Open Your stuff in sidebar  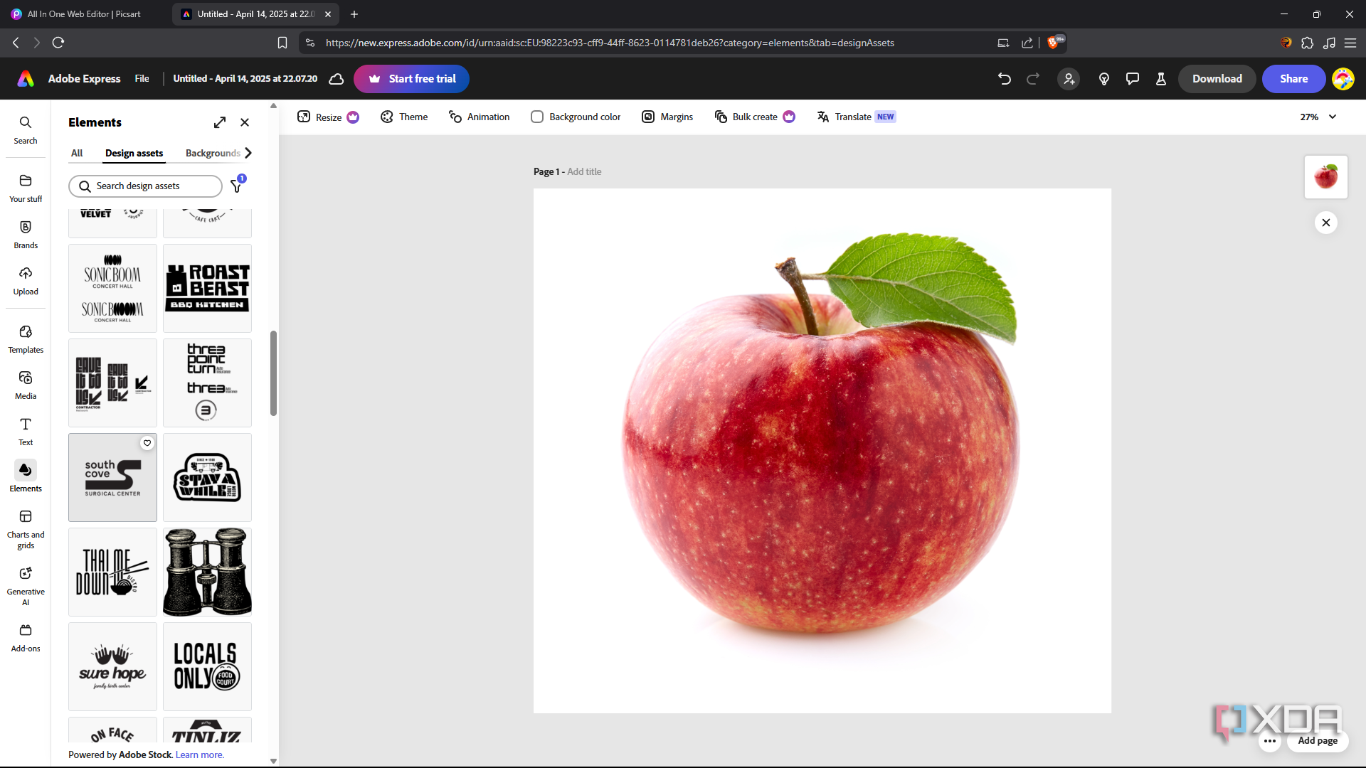click(x=26, y=188)
